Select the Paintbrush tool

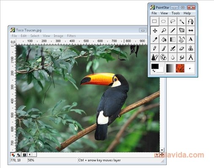pyautogui.click(x=163, y=48)
